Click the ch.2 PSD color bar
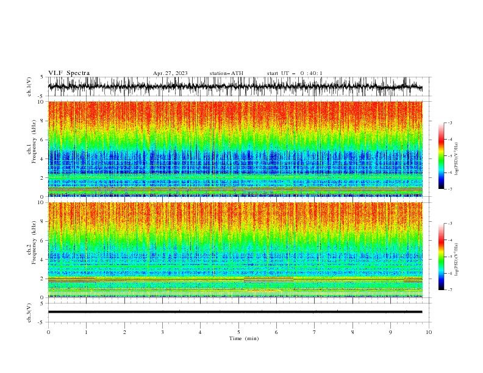The height and width of the screenshot is (373, 483). 442,257
